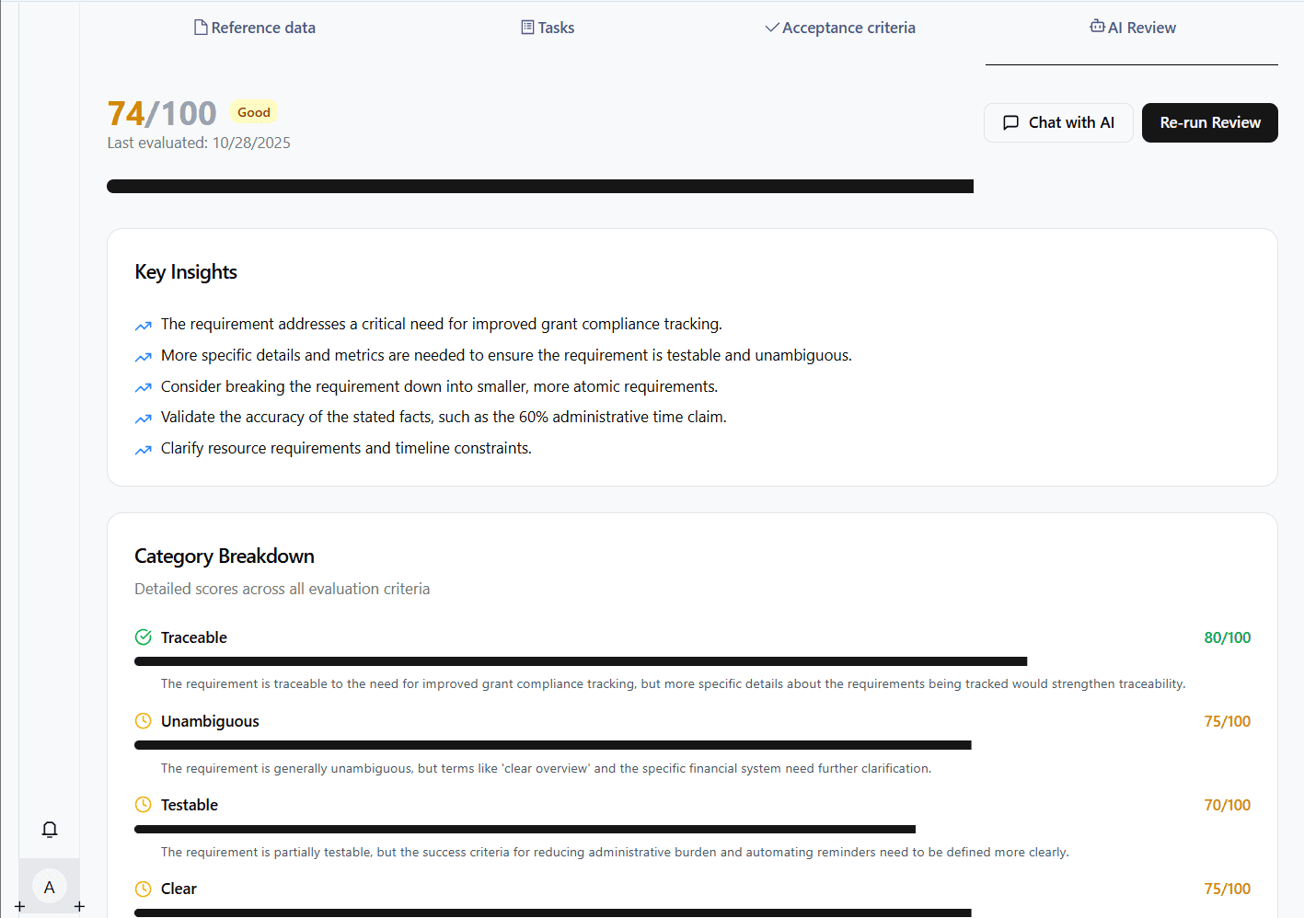Image resolution: width=1304 pixels, height=918 pixels.
Task: Click the Tasks list icon
Action: coord(525,27)
